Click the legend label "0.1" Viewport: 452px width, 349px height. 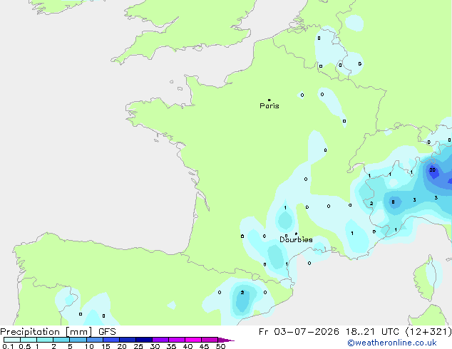pyautogui.click(x=8, y=346)
